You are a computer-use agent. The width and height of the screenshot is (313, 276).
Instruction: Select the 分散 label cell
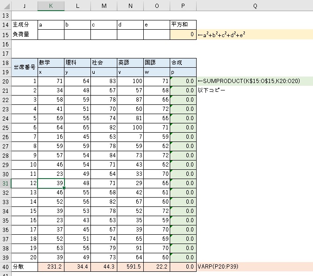tap(24, 267)
